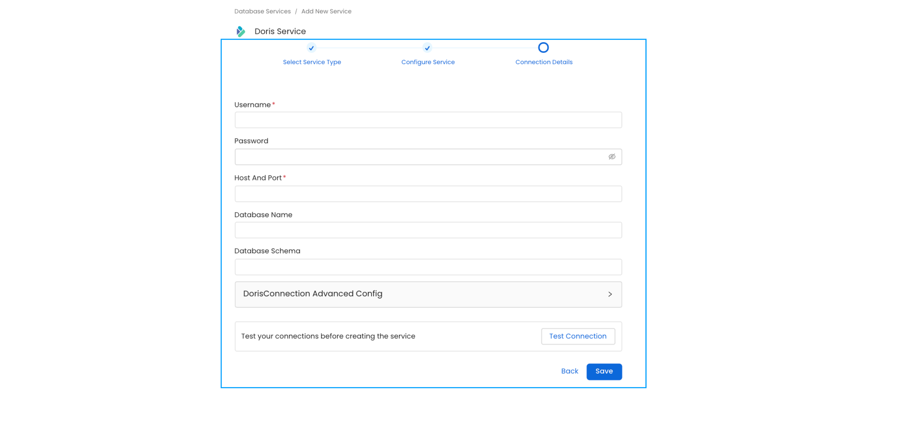Click the circle indicator above Connection Details

pyautogui.click(x=543, y=47)
